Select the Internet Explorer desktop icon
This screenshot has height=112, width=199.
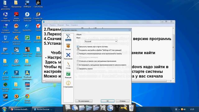click(x=5, y=75)
